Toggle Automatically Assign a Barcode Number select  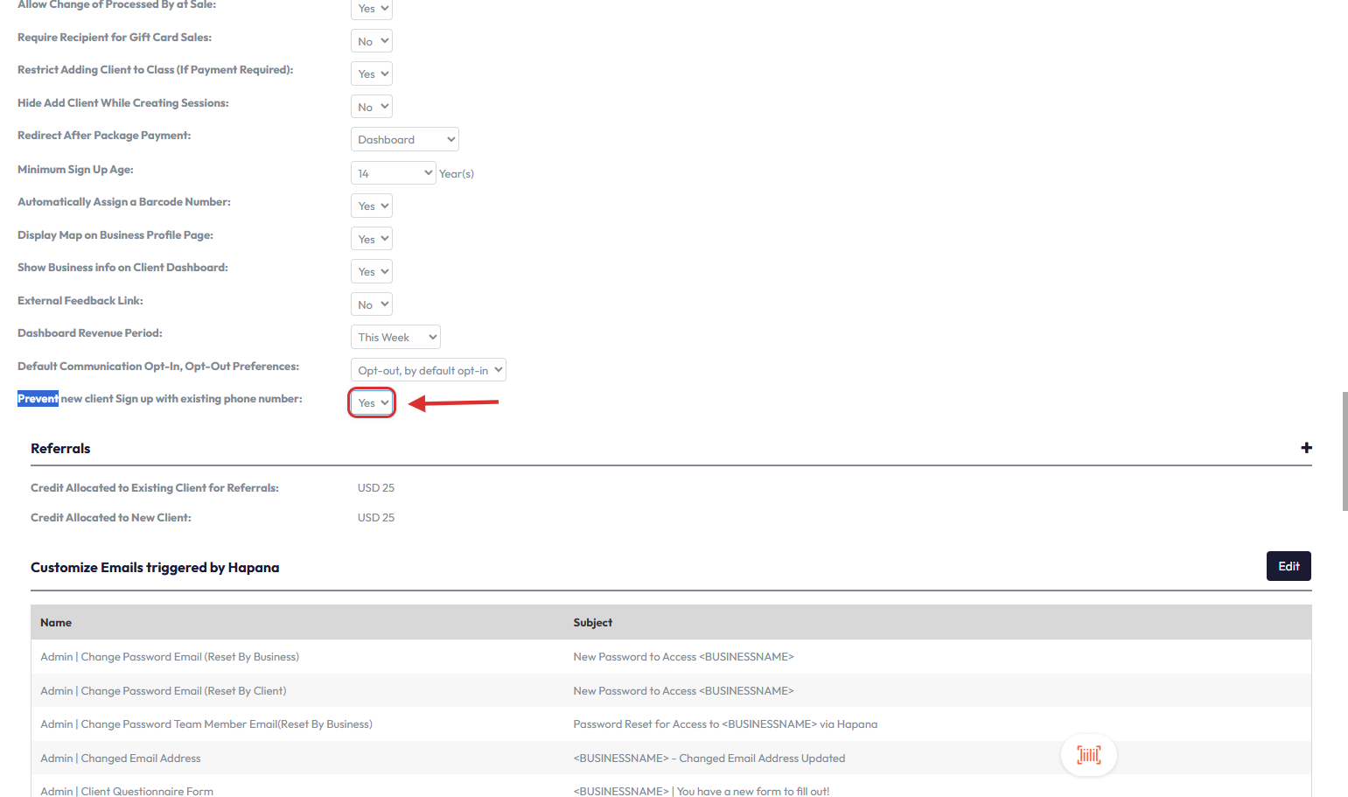point(372,206)
